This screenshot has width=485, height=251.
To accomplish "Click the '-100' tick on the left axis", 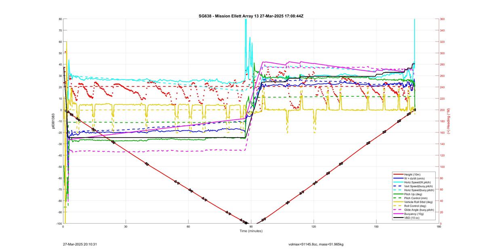I will pyautogui.click(x=58, y=224).
